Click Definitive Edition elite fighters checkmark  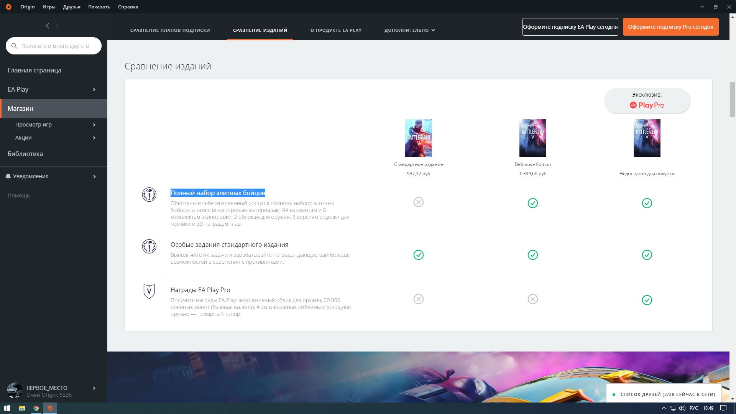532,203
